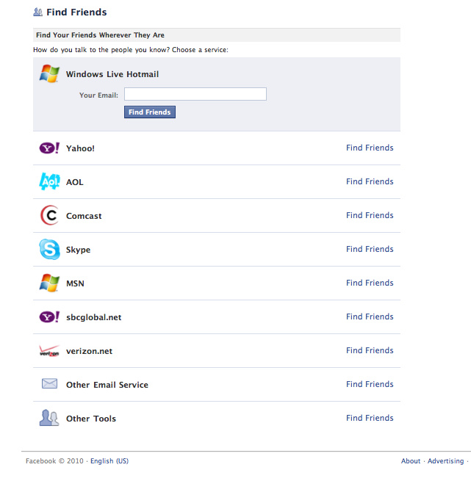
Task: Open the About footer link
Action: (411, 461)
